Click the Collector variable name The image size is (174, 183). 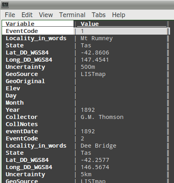click(22, 117)
